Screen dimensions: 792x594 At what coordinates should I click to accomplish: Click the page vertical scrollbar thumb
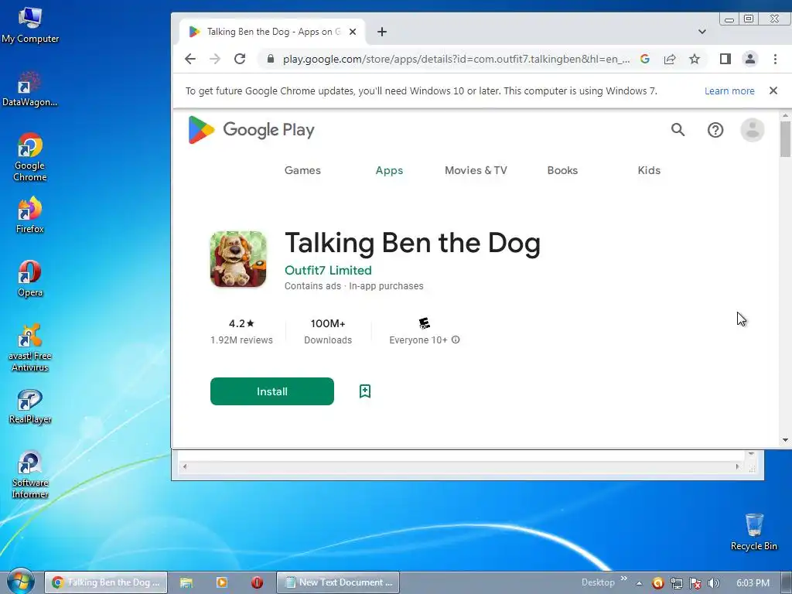(785, 139)
